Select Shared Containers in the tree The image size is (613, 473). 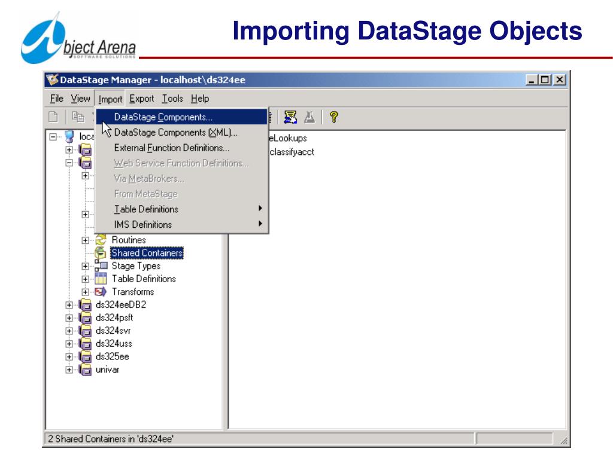[147, 253]
